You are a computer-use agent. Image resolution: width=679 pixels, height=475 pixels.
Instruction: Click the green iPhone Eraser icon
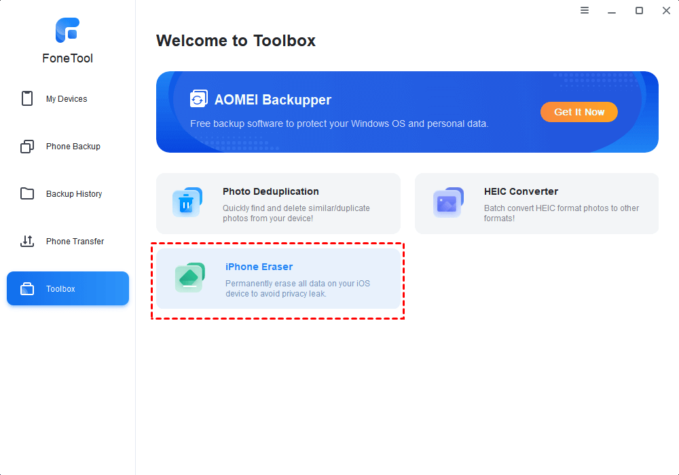pyautogui.click(x=189, y=278)
